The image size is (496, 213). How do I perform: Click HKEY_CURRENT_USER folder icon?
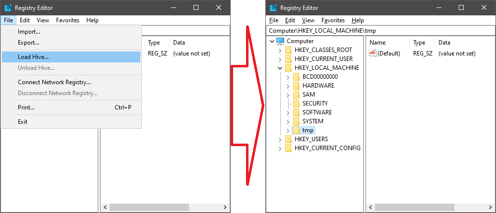coord(288,59)
